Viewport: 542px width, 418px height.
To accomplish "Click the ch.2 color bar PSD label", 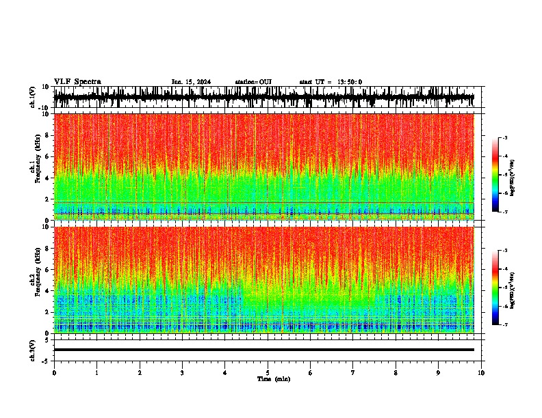I will click(513, 290).
